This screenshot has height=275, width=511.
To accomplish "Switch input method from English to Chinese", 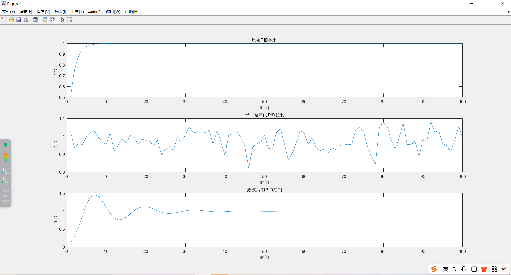I will pyautogui.click(x=446, y=269).
